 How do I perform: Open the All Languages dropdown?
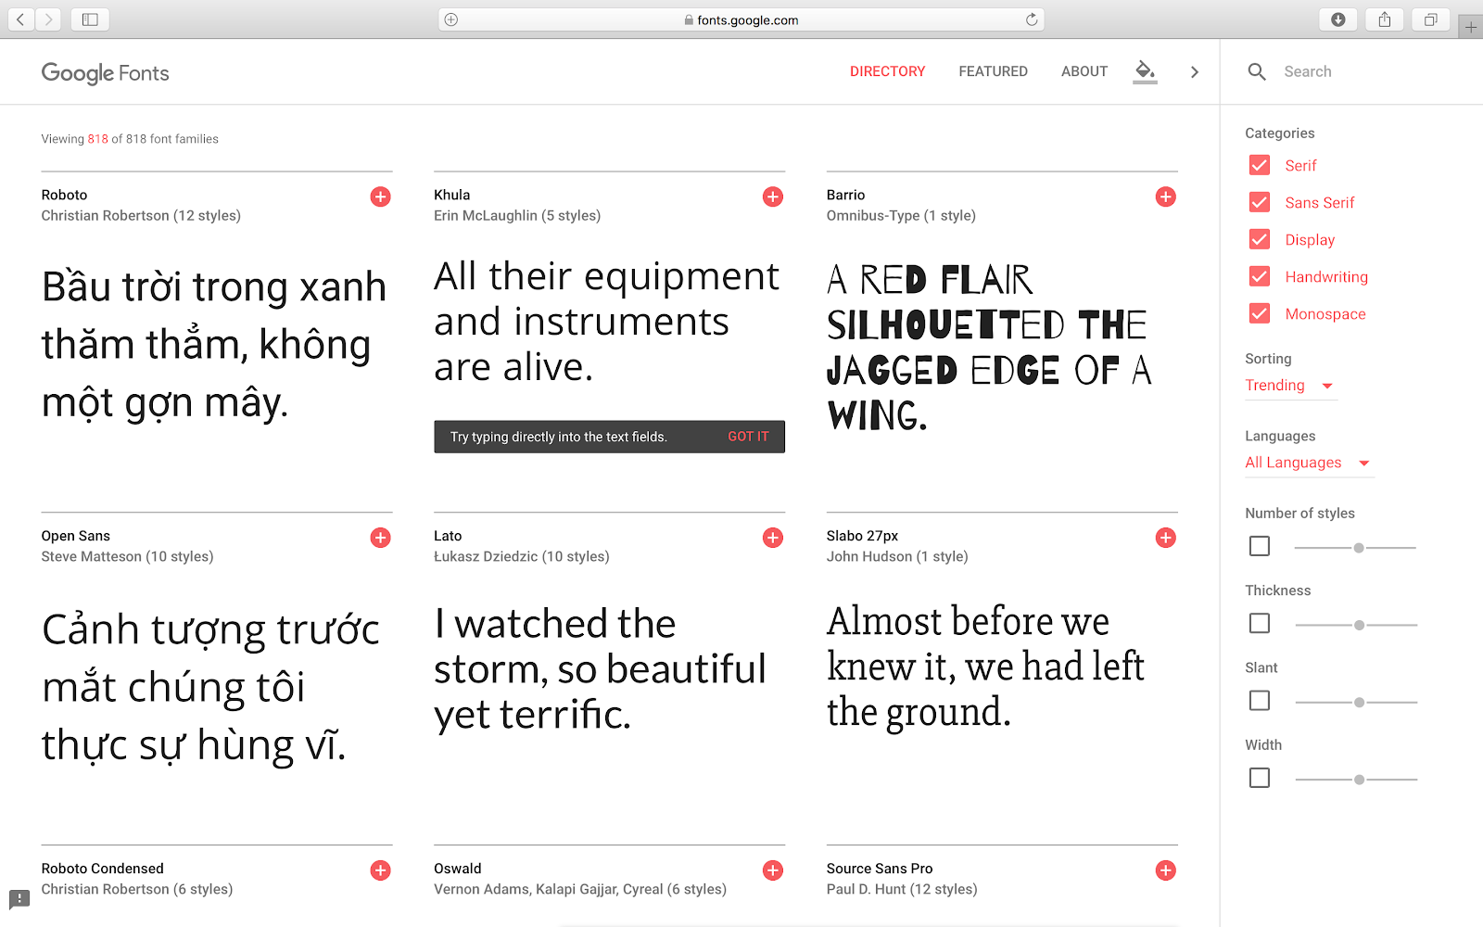coord(1309,463)
